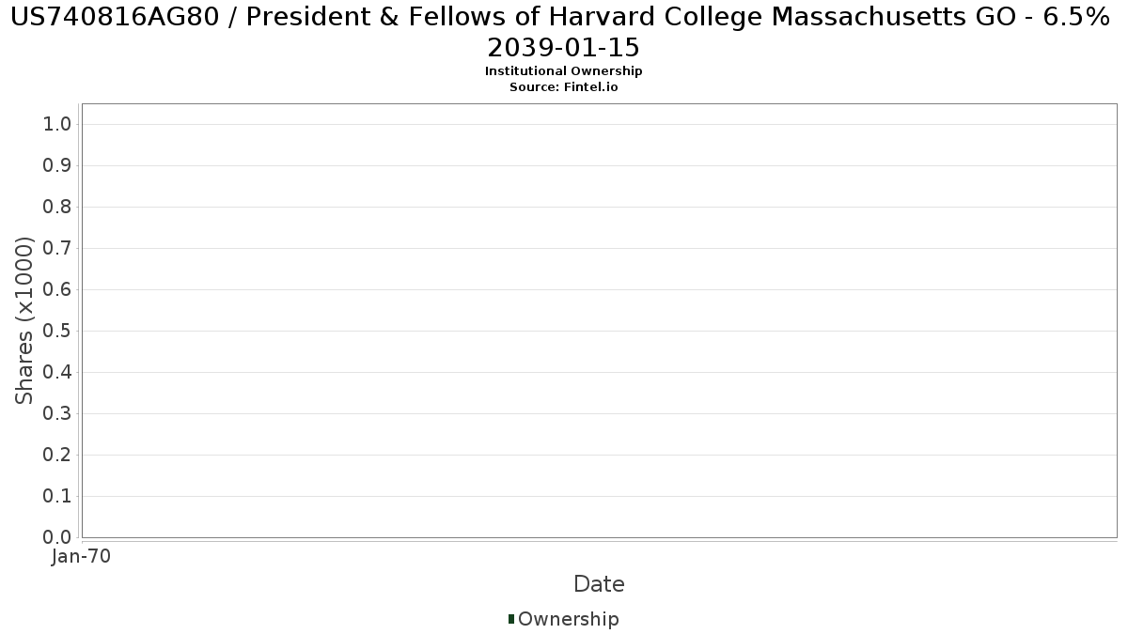Viewport: 1128px width, 634px height.
Task: Click the 0.4 y-axis tick label
Action: click(58, 373)
